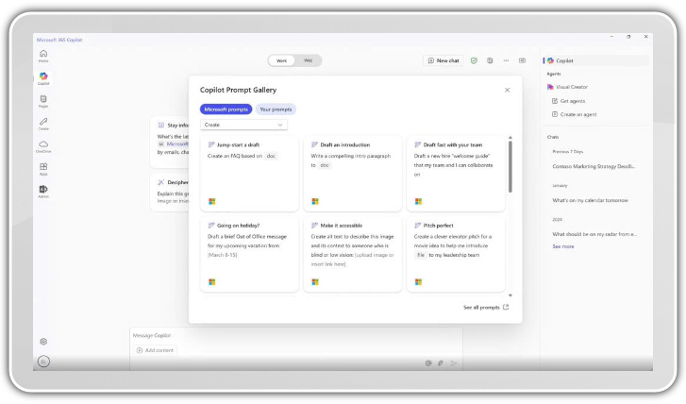Select the Work toggle option
The height and width of the screenshot is (404, 686).
click(281, 60)
